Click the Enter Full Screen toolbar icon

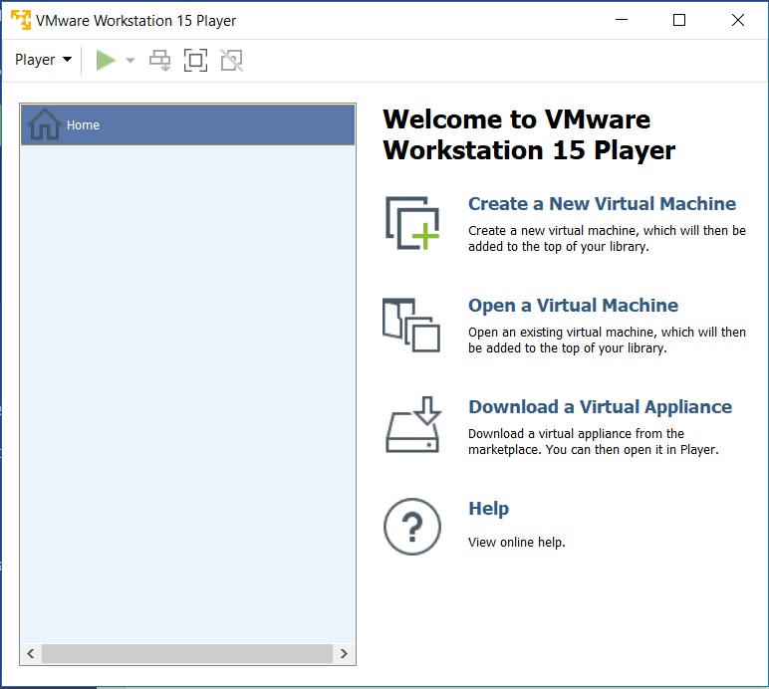(x=196, y=61)
